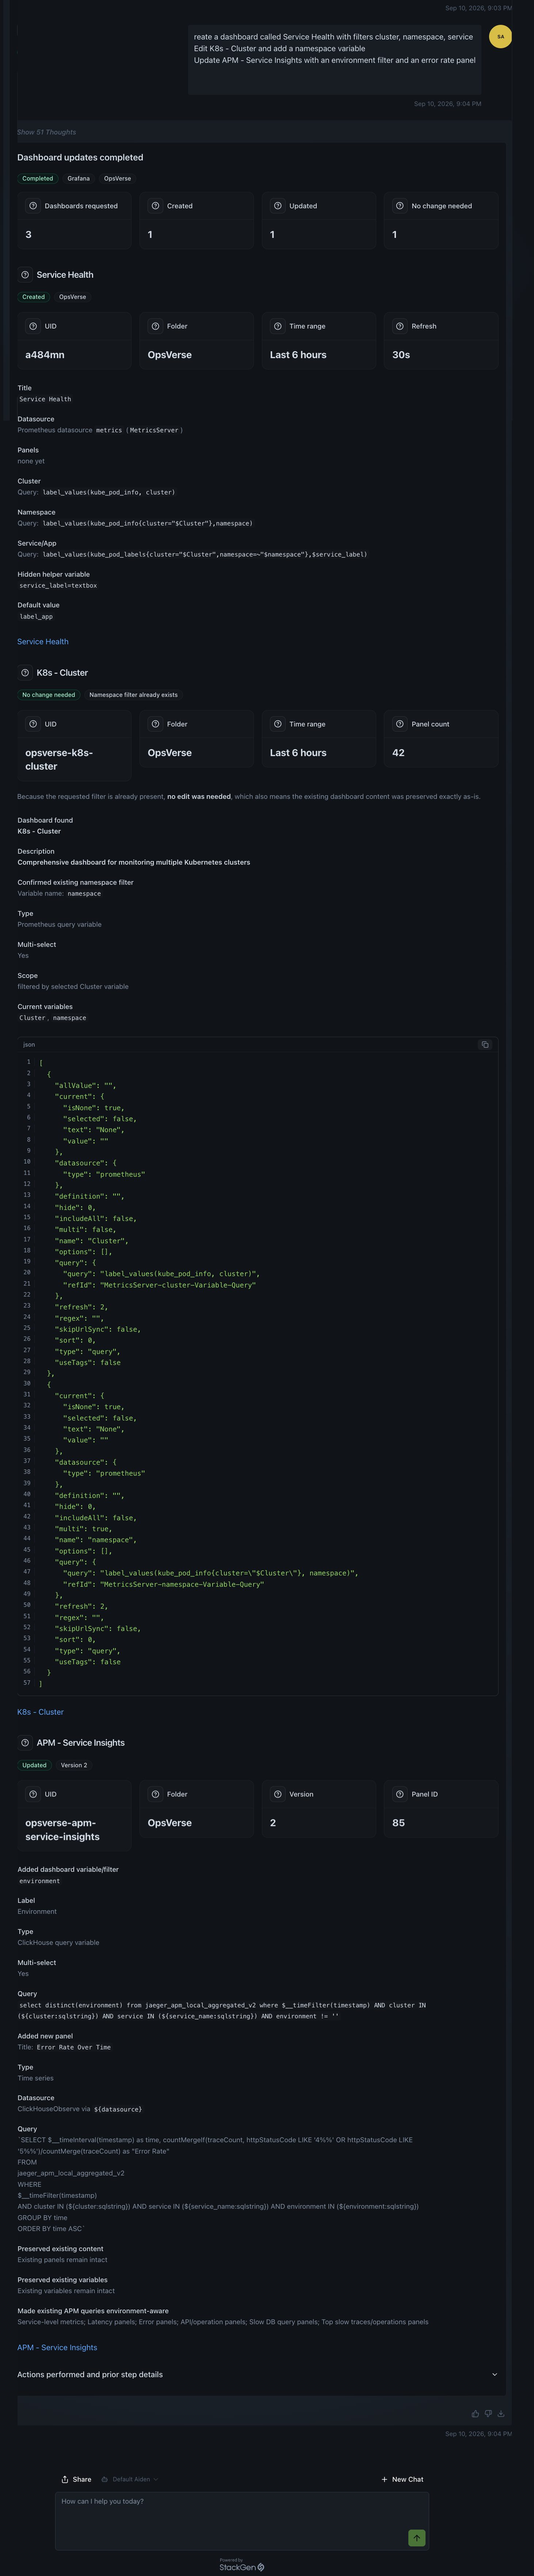Click help icon on Panel ID card
The height and width of the screenshot is (2576, 534).
tap(400, 1794)
